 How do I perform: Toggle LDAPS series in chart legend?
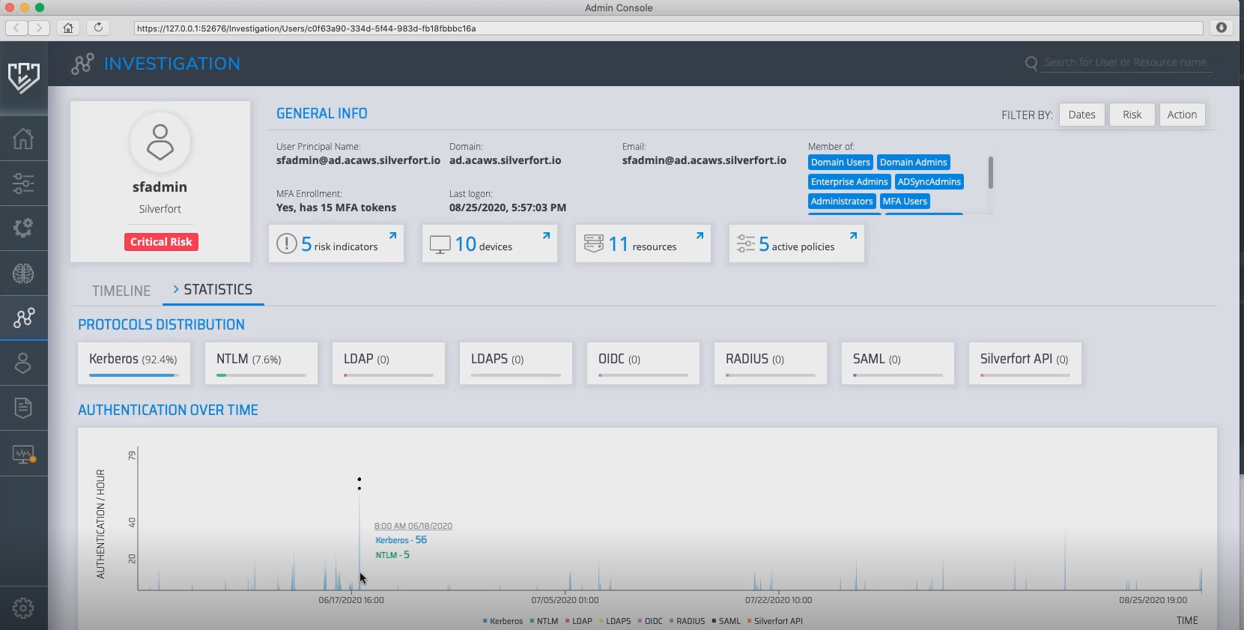pyautogui.click(x=615, y=621)
